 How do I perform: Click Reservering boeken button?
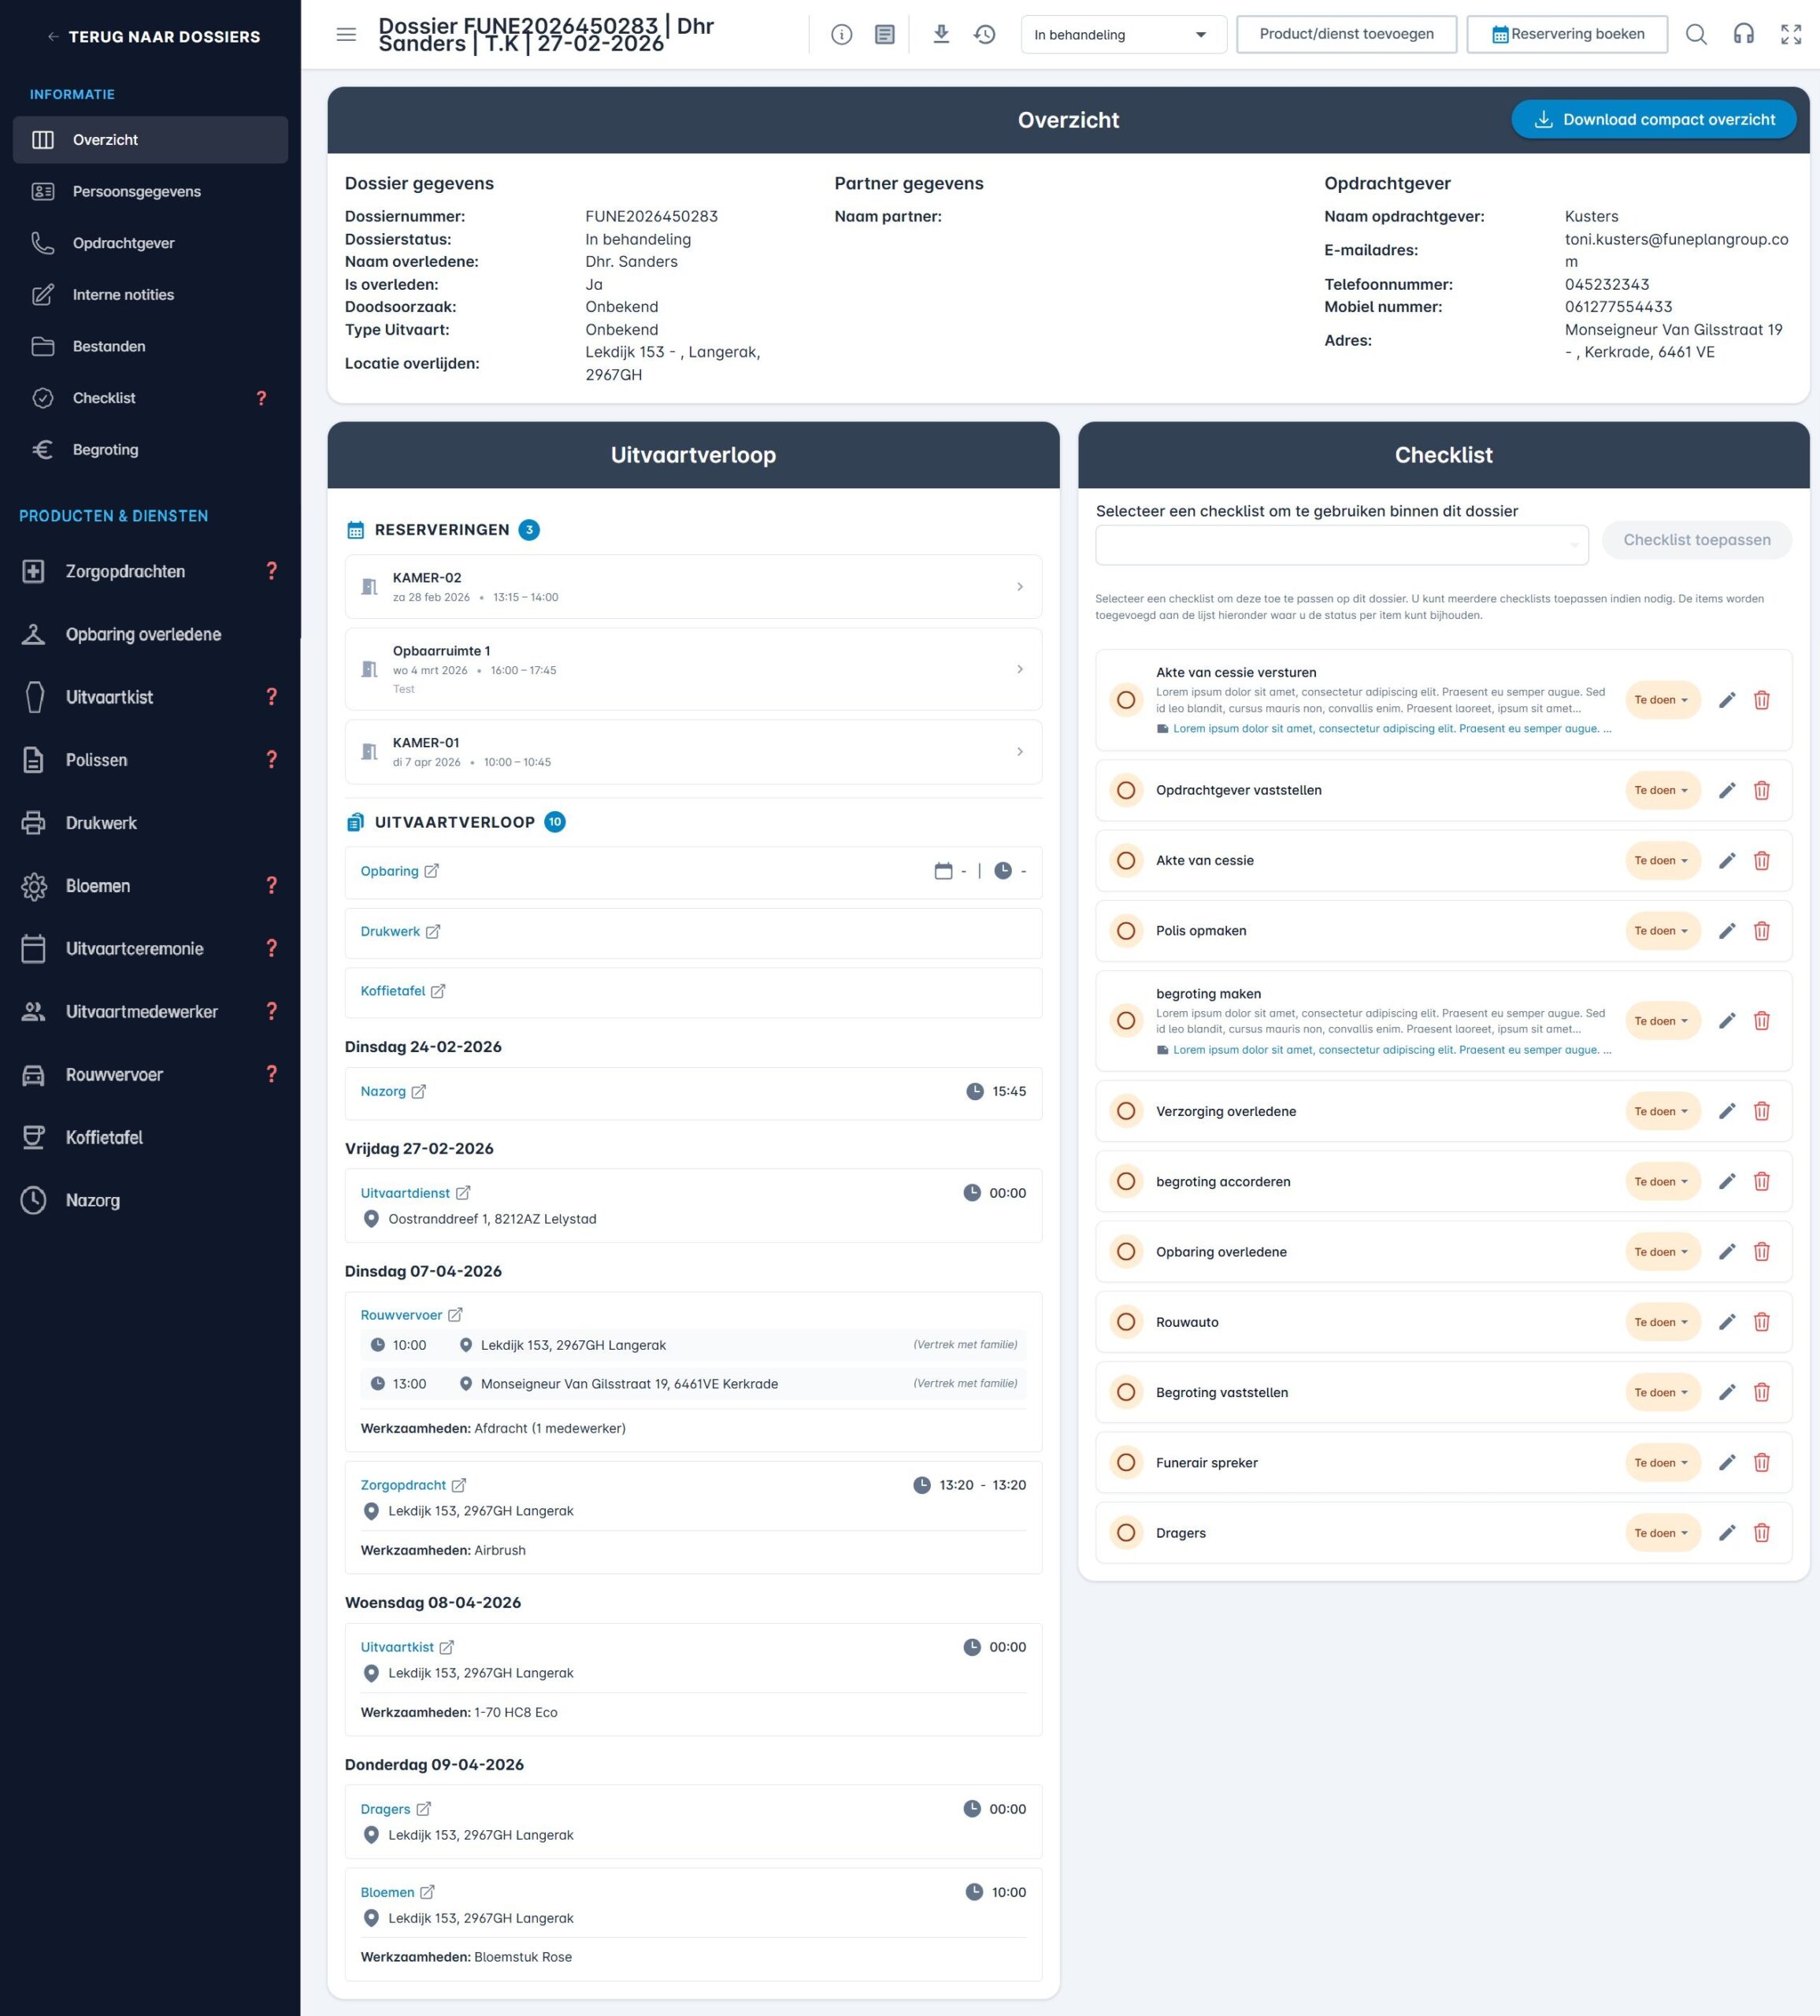[1566, 35]
